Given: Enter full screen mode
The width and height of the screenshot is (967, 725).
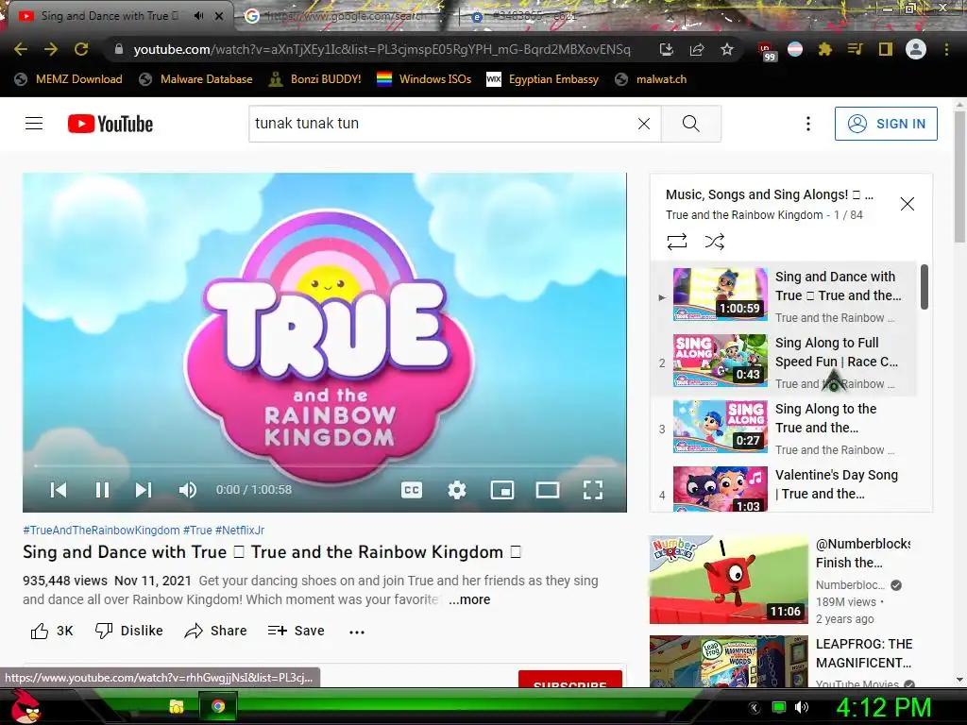Looking at the screenshot, I should (593, 490).
